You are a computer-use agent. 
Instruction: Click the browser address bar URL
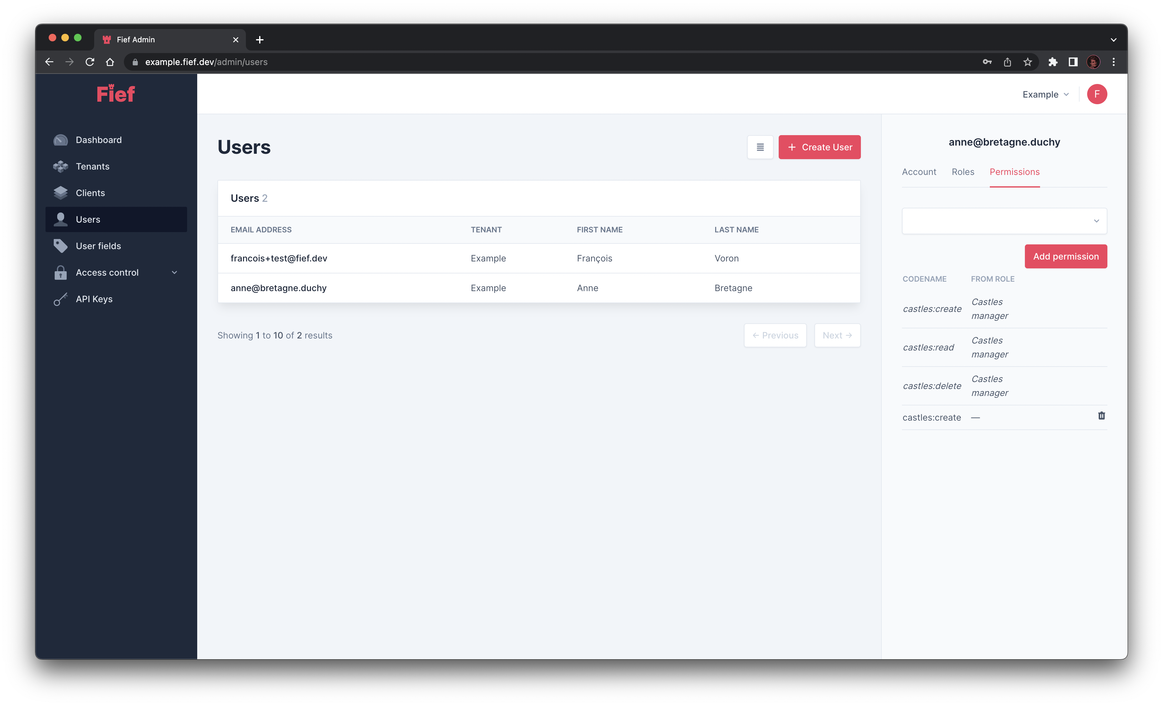[x=206, y=62]
